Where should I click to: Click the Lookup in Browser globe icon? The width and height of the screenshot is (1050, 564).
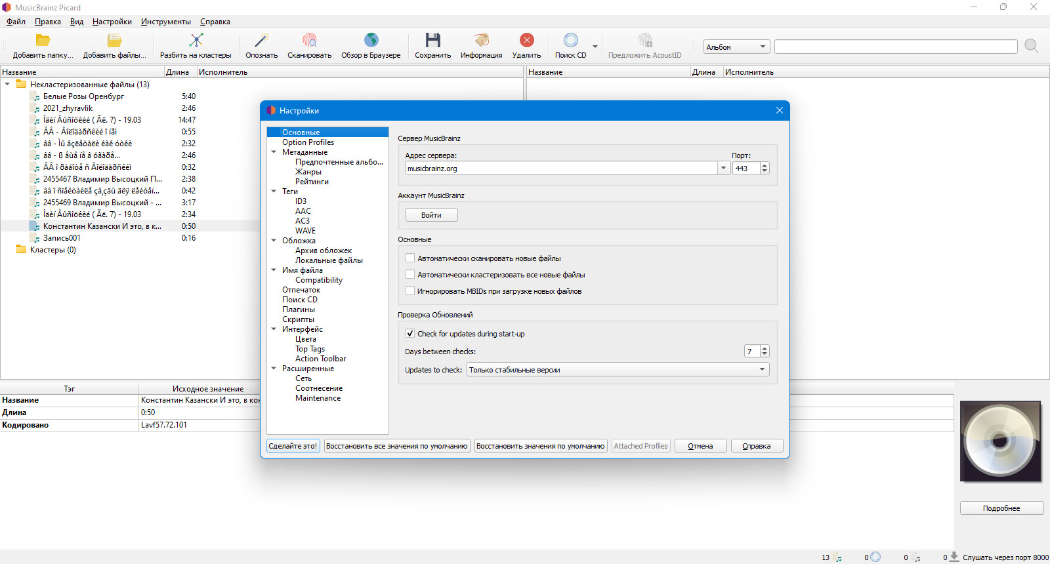371,41
